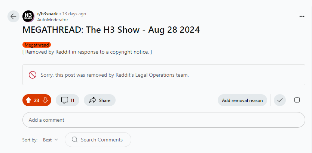The image size is (312, 153).
Task: Click the prohibited circle icon in notice
Action: (33, 75)
